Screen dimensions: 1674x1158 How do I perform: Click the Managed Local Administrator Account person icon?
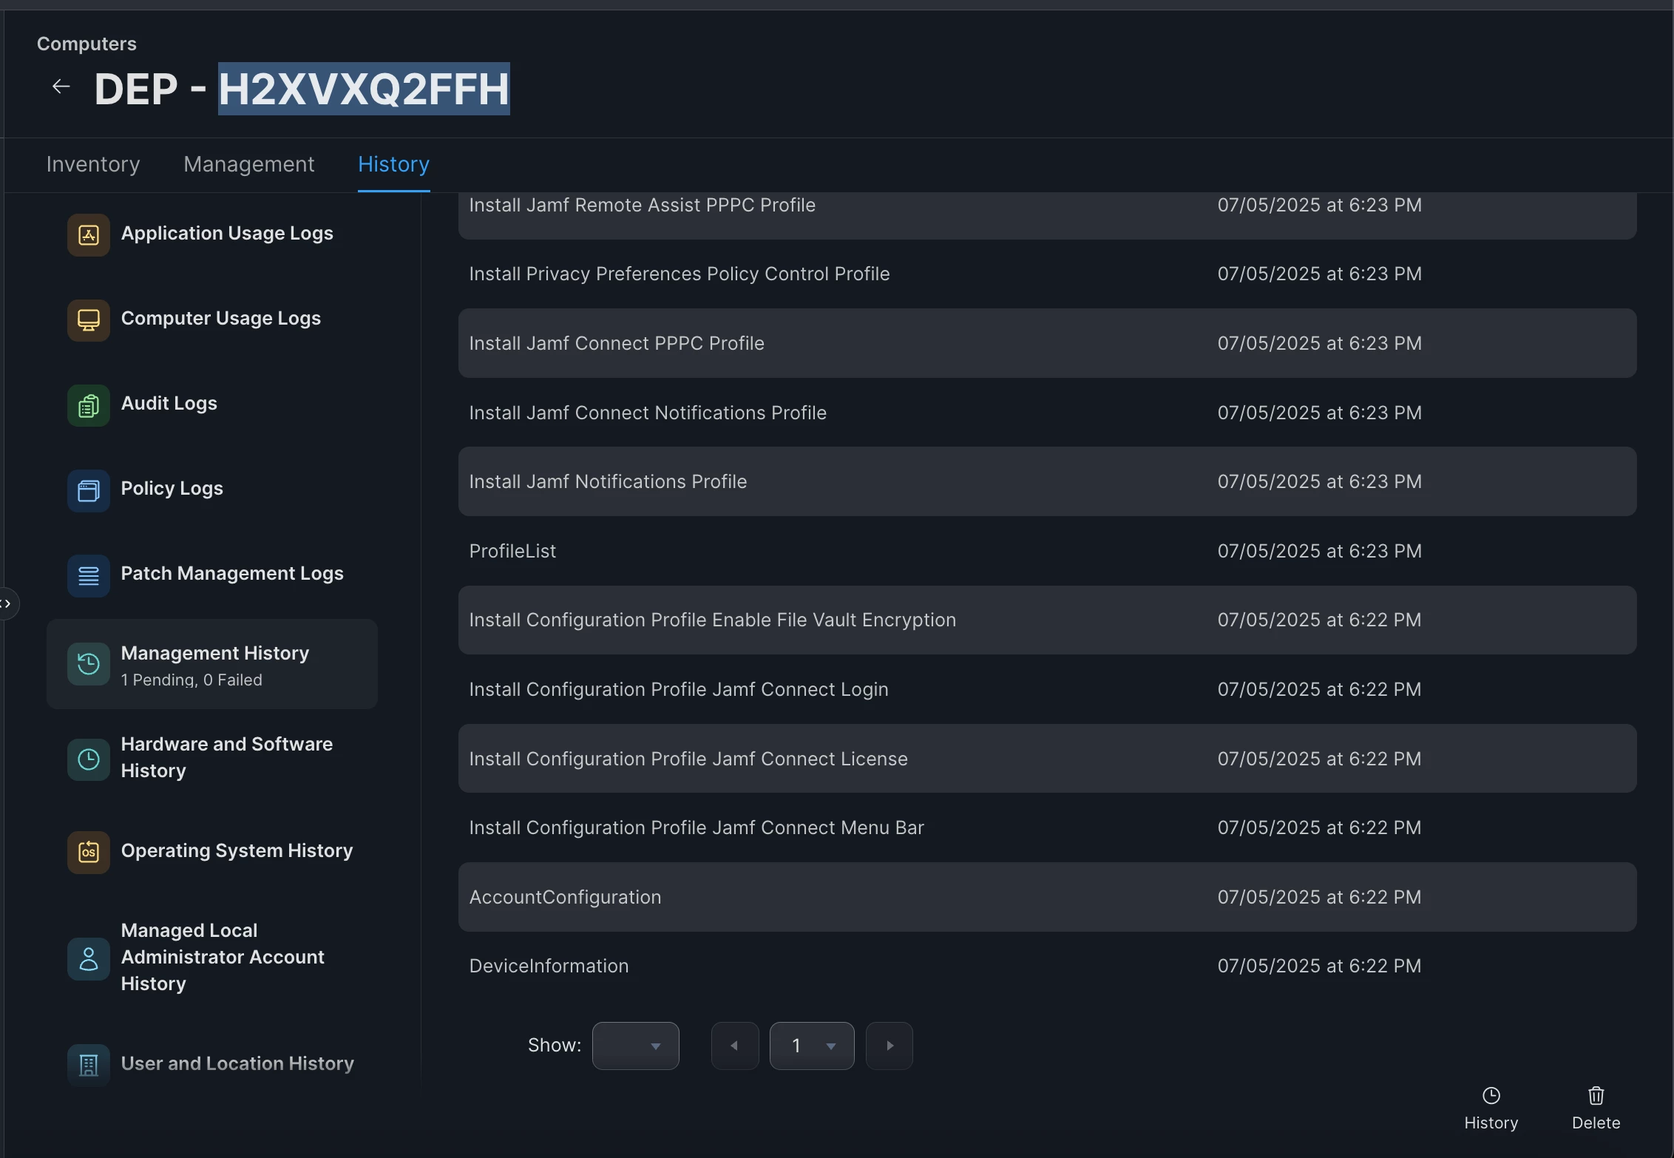click(89, 958)
